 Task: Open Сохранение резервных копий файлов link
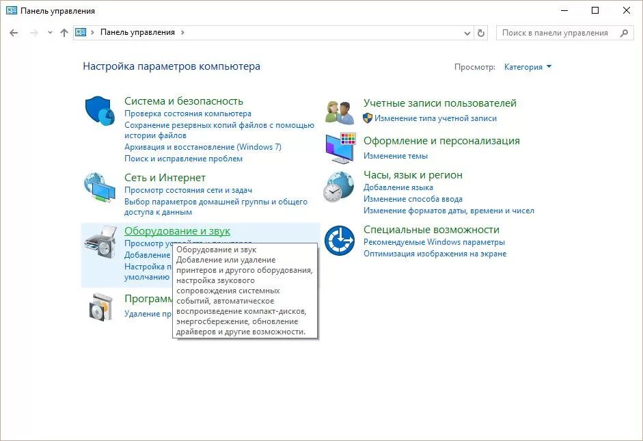[x=219, y=130]
